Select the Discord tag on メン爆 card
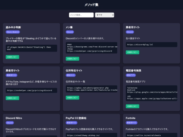 coord(70,32)
